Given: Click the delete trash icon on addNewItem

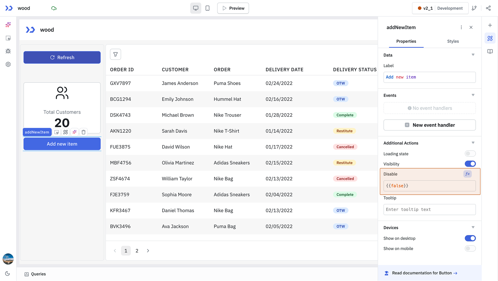Looking at the screenshot, I should click(84, 132).
